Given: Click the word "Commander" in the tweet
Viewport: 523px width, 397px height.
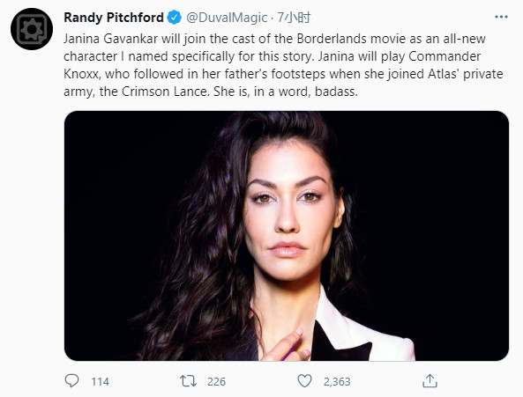Looking at the screenshot, I should click(445, 56).
